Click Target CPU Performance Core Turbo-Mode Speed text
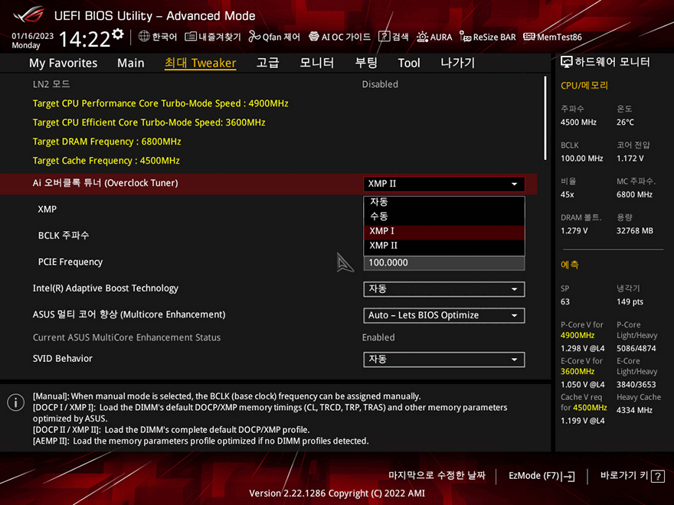 click(x=160, y=103)
